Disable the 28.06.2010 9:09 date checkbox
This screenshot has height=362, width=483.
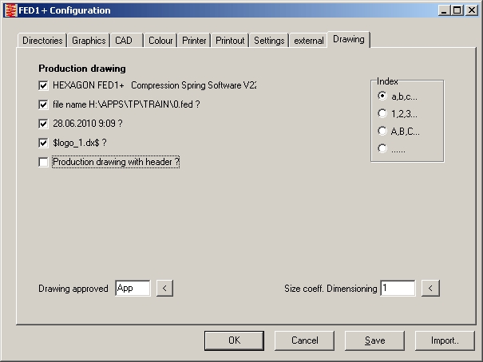[43, 124]
